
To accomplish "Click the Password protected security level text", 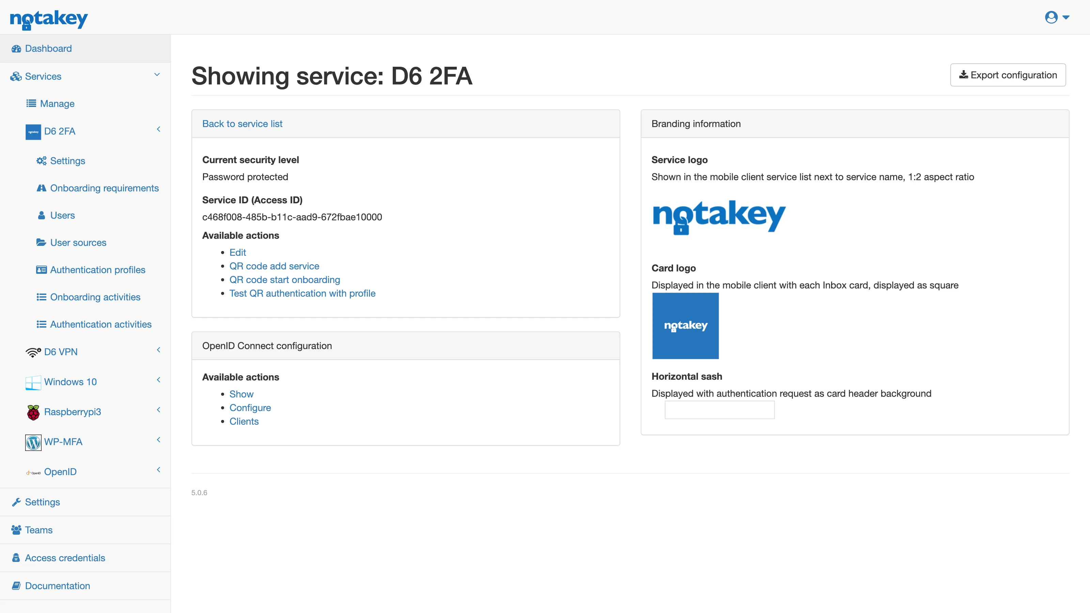I will (x=245, y=177).
